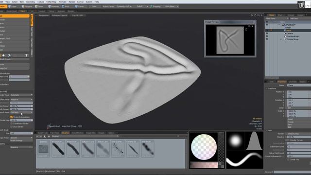Click the Camera item icon in the item list
This screenshot has width=311, height=175.
pos(285,34)
